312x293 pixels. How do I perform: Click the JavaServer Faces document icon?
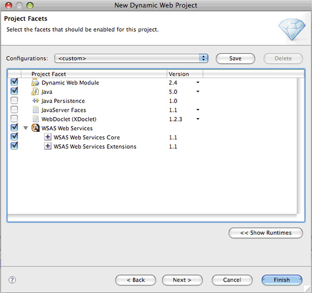click(35, 110)
